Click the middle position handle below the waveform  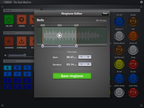(x=59, y=46)
